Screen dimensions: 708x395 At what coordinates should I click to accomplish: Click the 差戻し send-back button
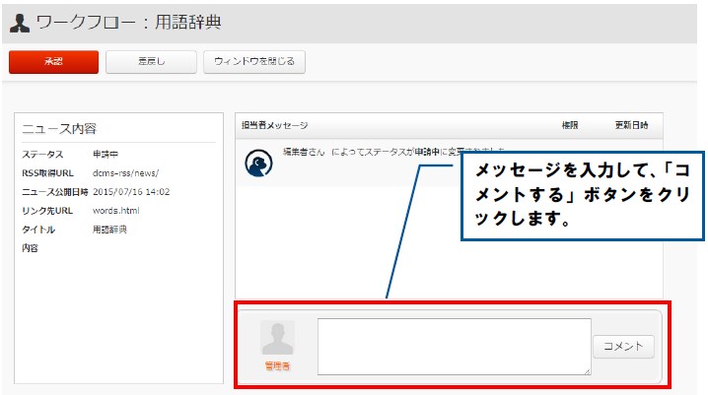(151, 62)
